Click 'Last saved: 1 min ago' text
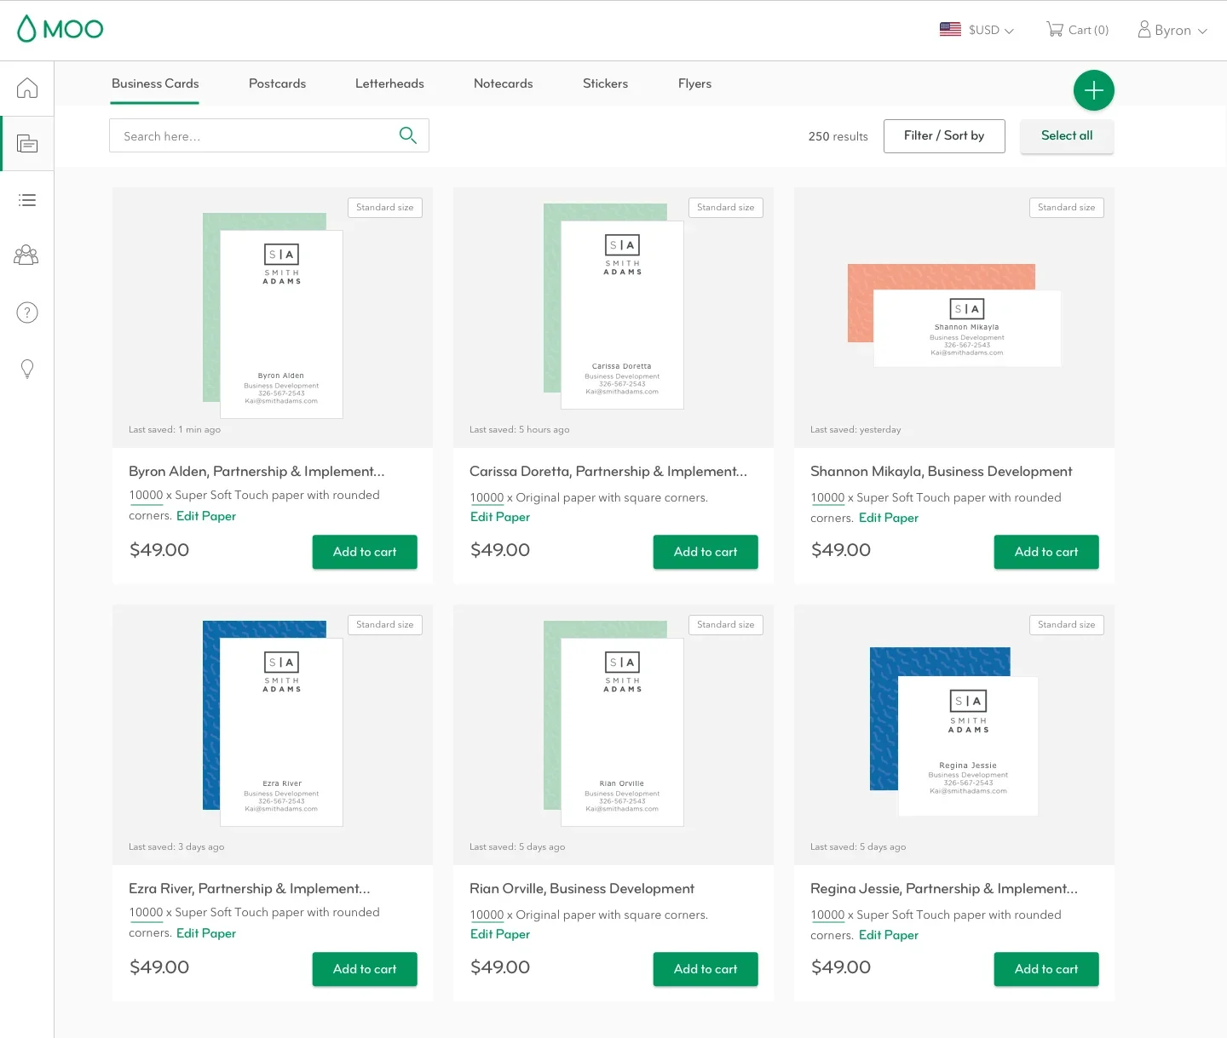Viewport: 1227px width, 1038px height. click(x=175, y=430)
